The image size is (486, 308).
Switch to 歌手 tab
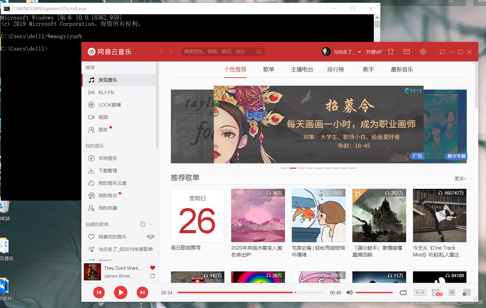click(369, 70)
